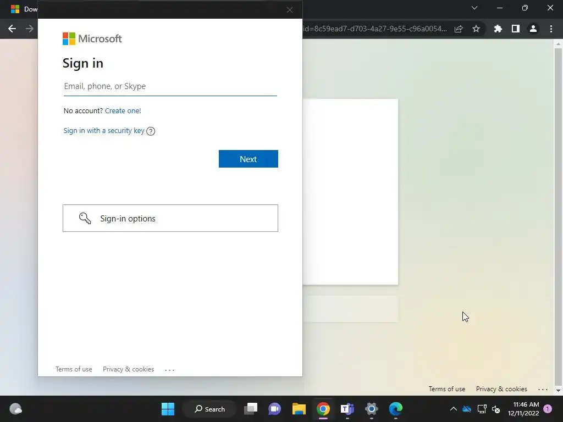Click the page vertical scrollbar
The image size is (563, 422).
click(558, 216)
